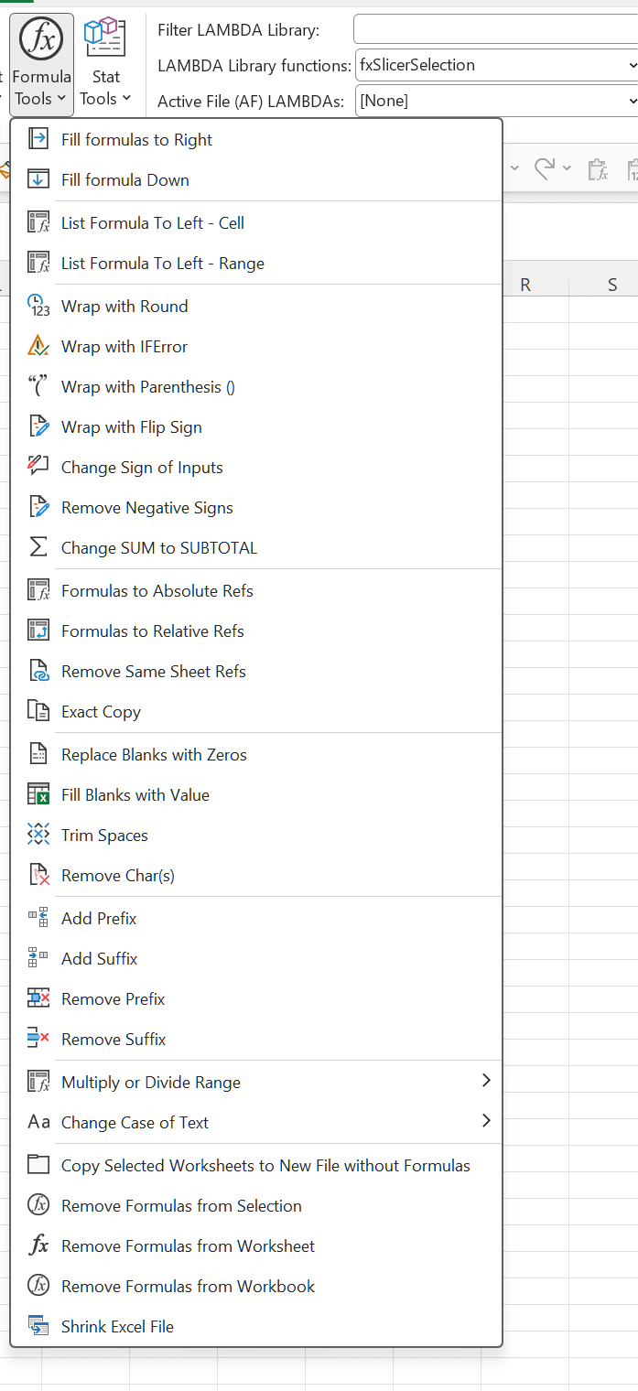638x1391 pixels.
Task: Click the Remove Same Sheet Refs icon
Action: click(x=38, y=671)
